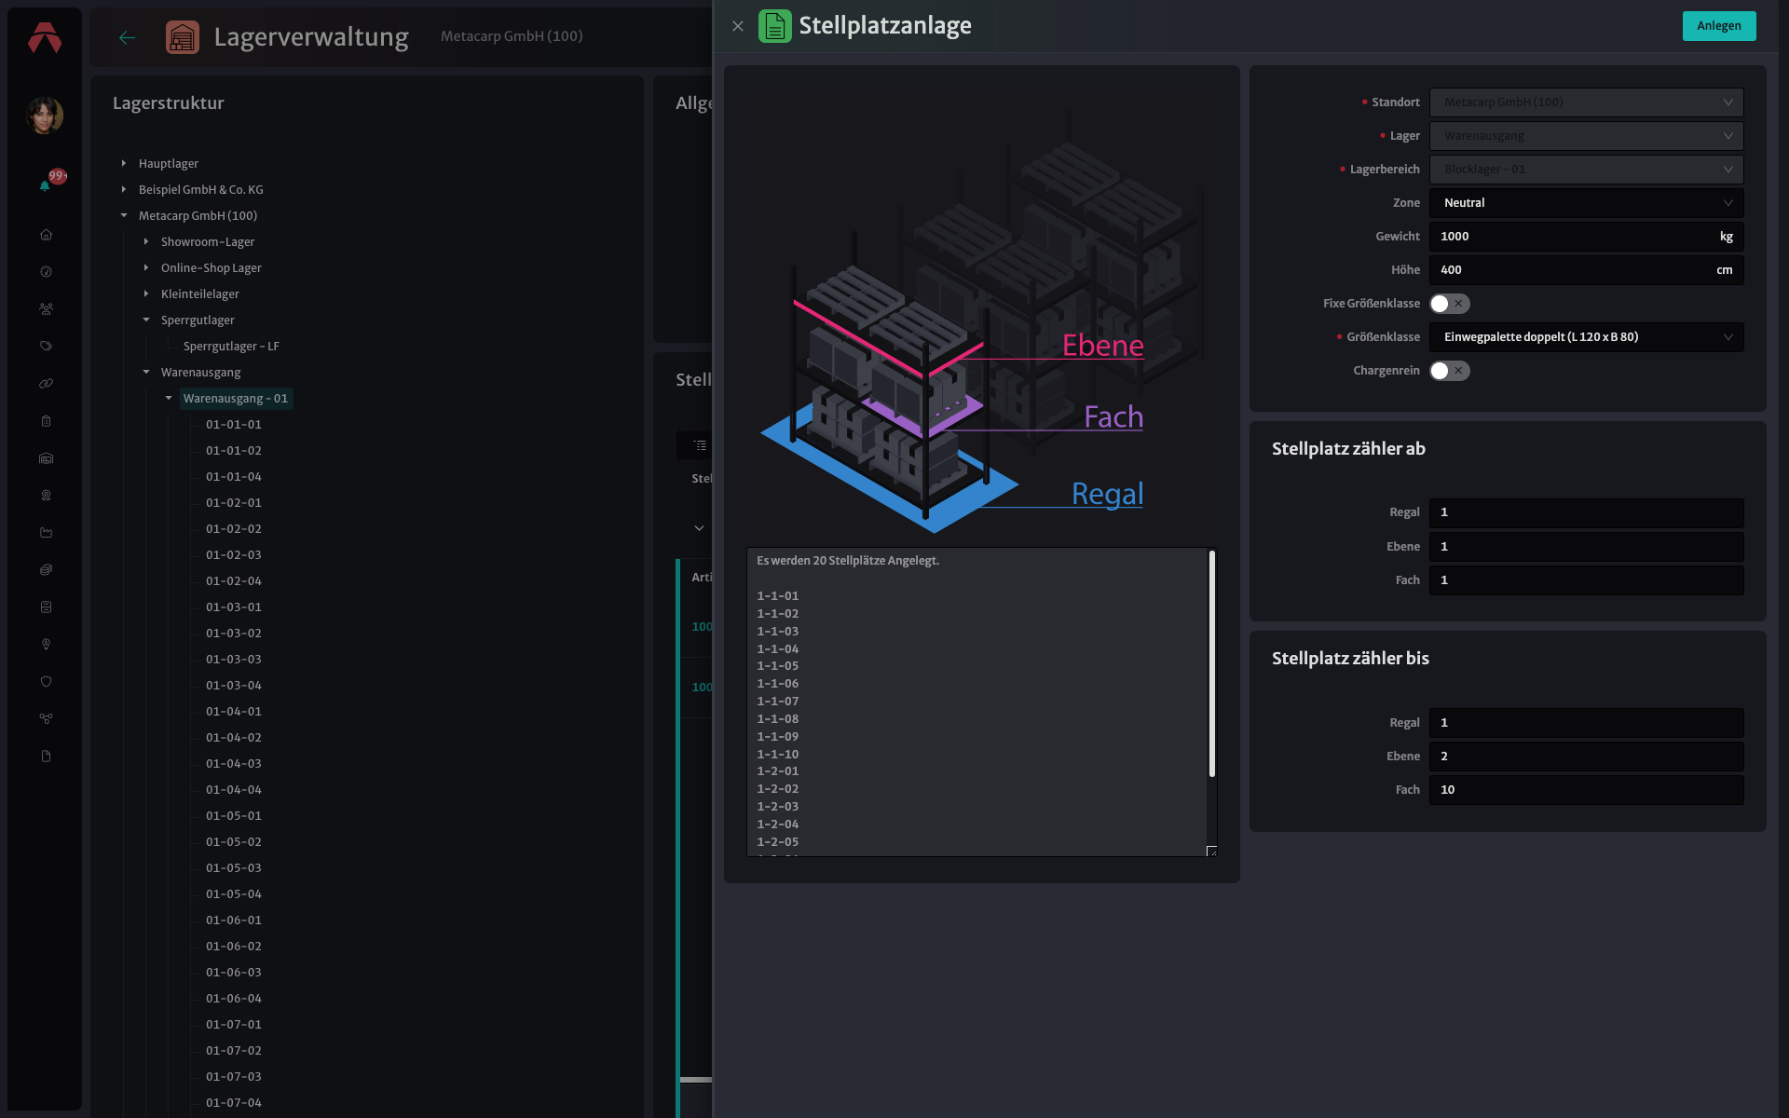The image size is (1789, 1118).
Task: Expand the Beispiel GmbH & Co. KG node
Action: [124, 189]
